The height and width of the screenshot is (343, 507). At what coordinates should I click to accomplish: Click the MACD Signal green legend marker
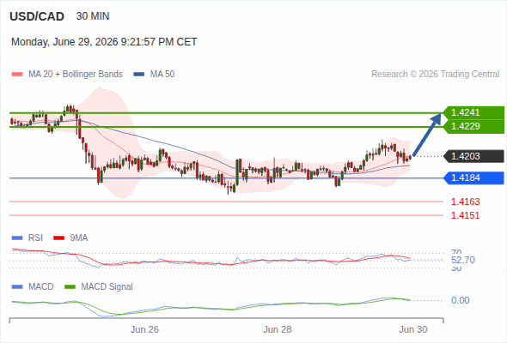click(x=70, y=287)
